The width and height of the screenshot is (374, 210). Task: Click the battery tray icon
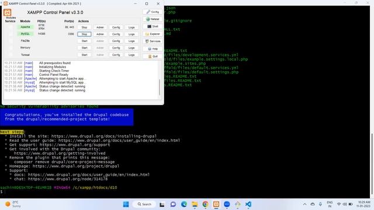point(351,204)
